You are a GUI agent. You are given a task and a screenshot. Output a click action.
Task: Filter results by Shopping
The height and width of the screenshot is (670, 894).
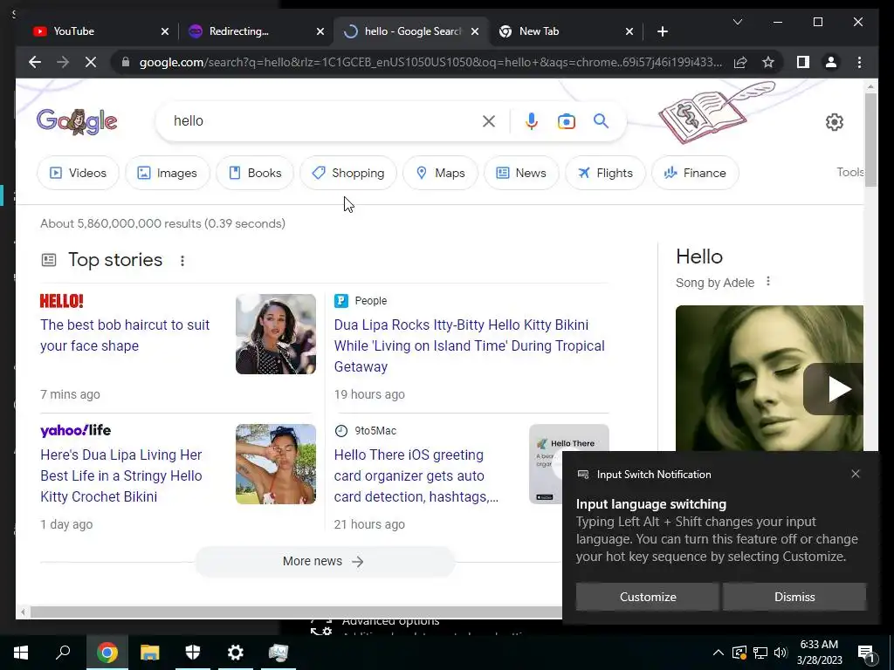348,173
